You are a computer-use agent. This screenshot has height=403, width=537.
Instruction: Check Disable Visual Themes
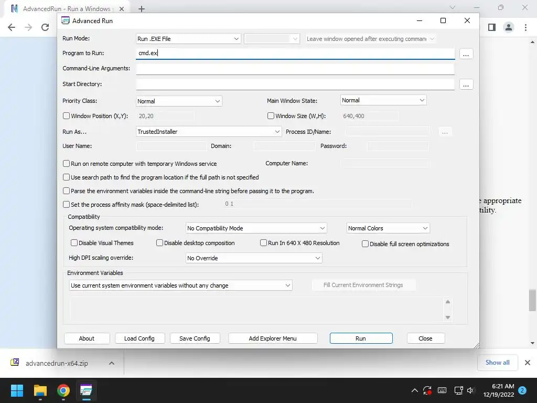tap(74, 242)
